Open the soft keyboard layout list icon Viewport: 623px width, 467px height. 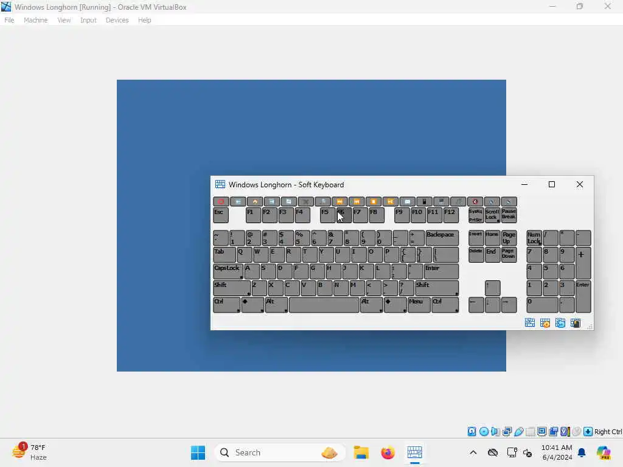pyautogui.click(x=530, y=323)
